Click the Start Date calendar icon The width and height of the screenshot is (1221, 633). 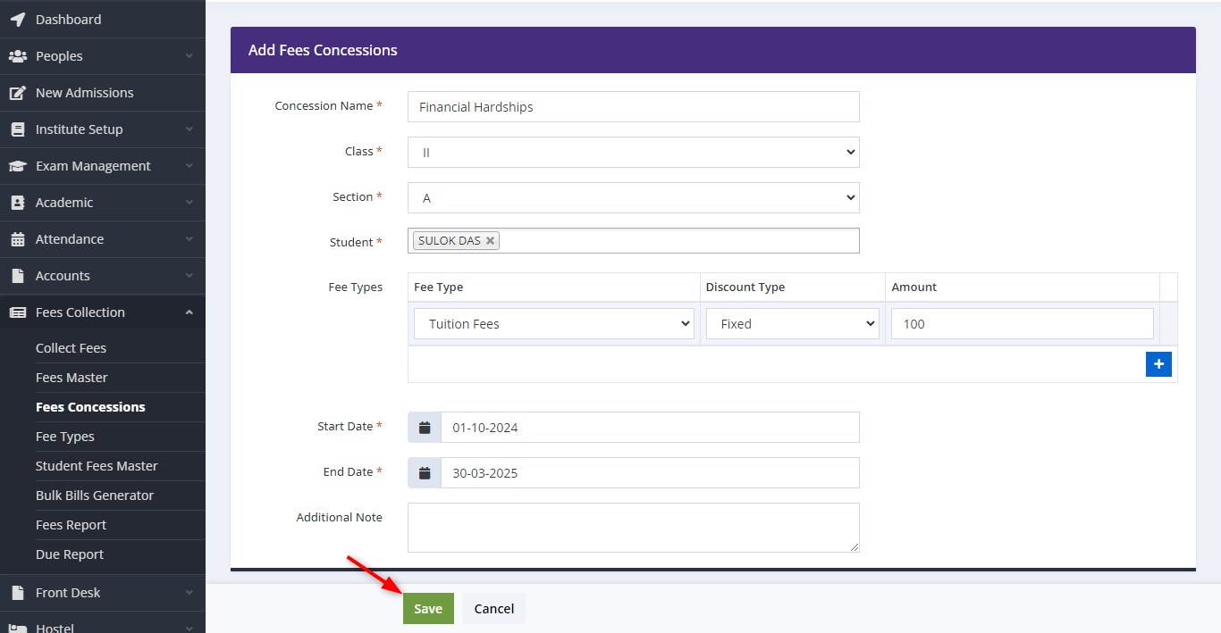tap(425, 428)
